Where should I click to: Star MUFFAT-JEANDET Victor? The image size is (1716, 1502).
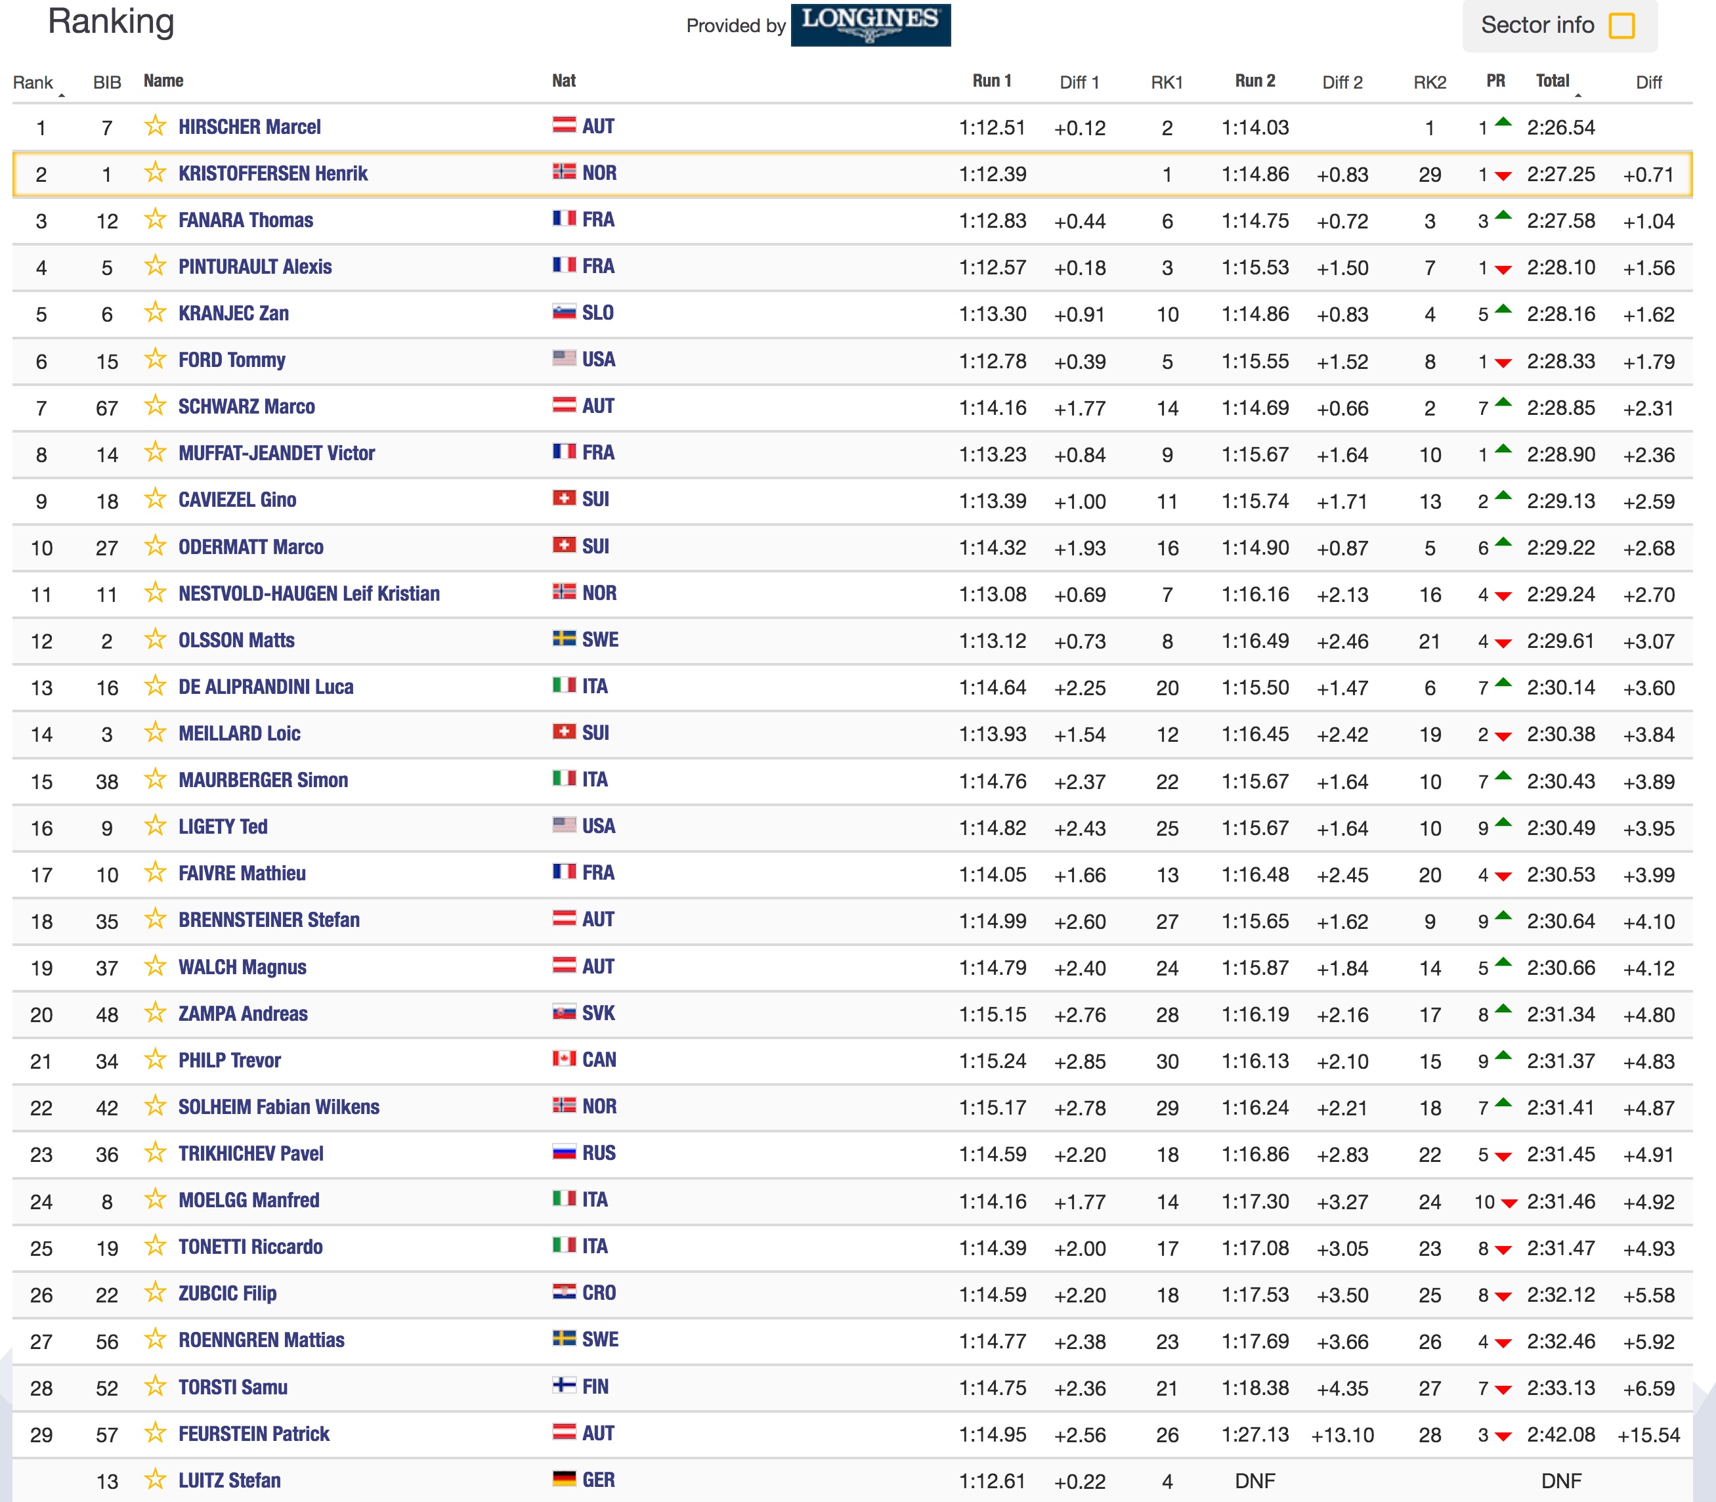point(155,454)
